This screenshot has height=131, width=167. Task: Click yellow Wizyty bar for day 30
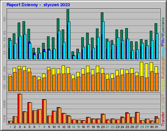point(151,67)
